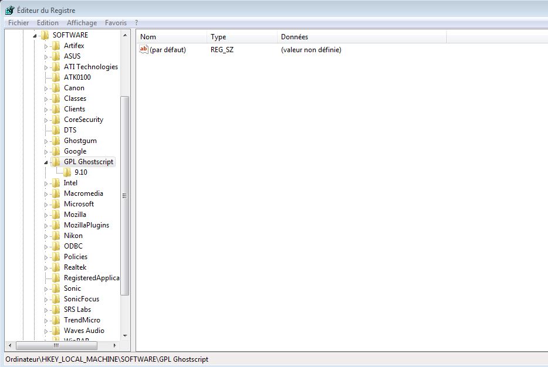Open the Edition menu
The width and height of the screenshot is (548, 367).
click(48, 23)
